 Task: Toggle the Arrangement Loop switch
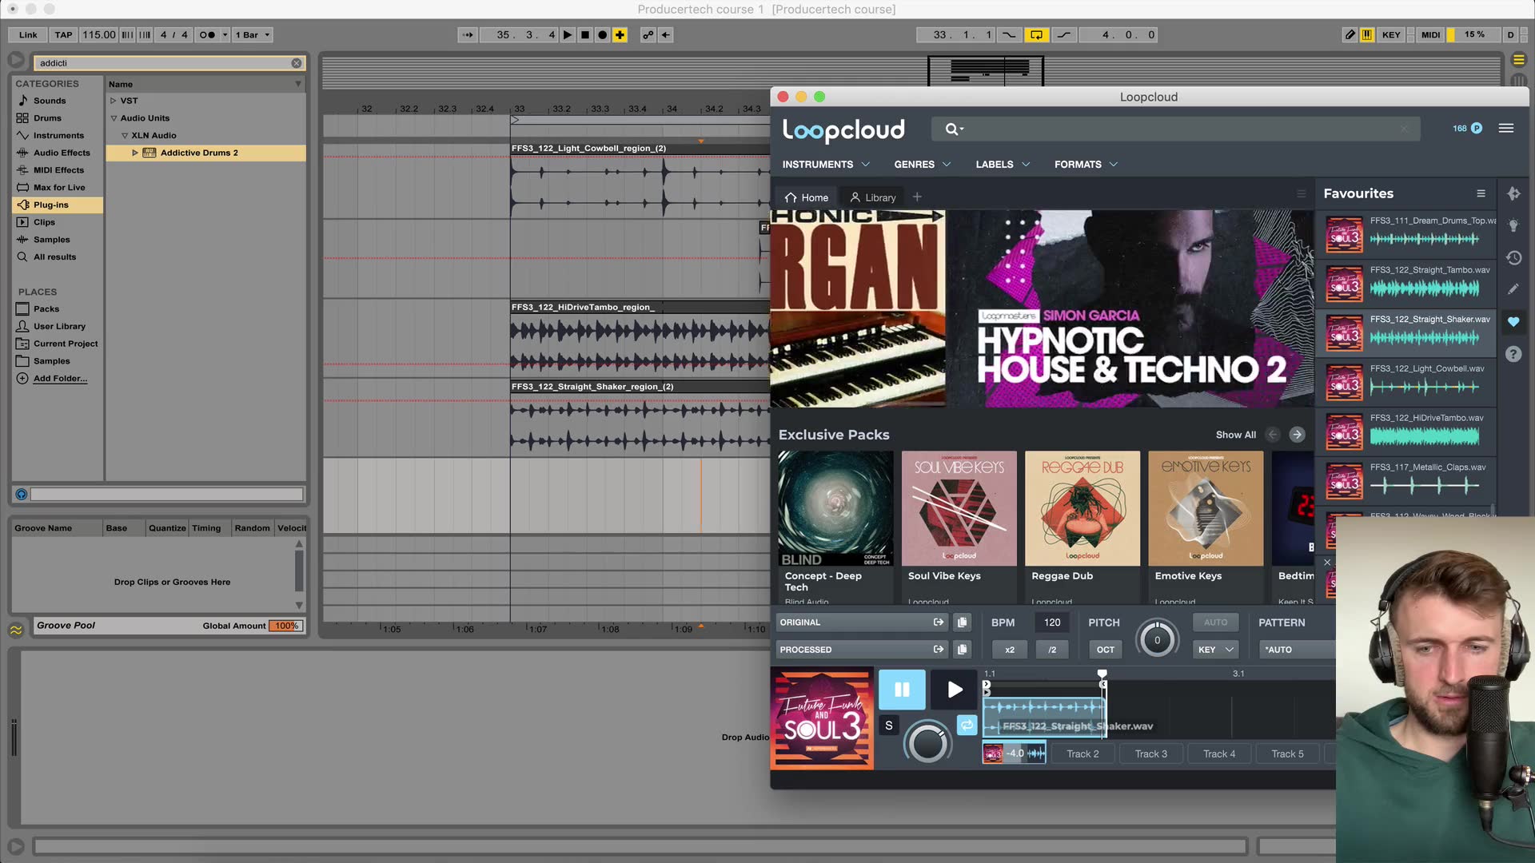[1036, 35]
